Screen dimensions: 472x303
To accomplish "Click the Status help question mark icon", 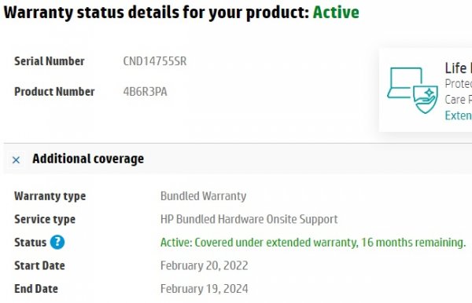I will point(57,243).
